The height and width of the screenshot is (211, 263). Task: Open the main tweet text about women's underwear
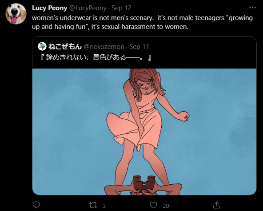(x=142, y=22)
